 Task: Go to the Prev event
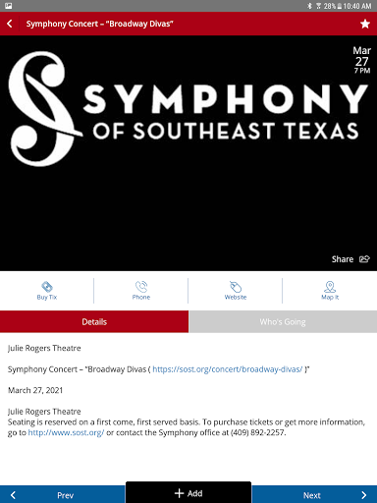click(x=63, y=495)
